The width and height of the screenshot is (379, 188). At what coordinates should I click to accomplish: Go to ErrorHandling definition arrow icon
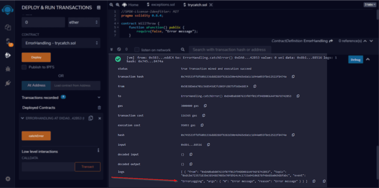[x=331, y=41]
